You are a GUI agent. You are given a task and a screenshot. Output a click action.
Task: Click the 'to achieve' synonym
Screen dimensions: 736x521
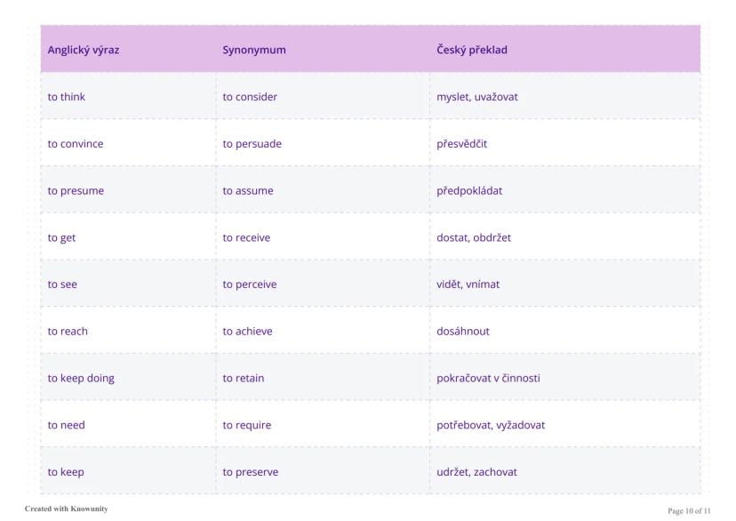[247, 332]
